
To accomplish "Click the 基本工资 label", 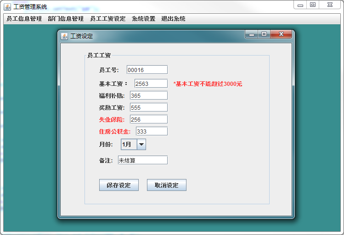I will coord(113,84).
